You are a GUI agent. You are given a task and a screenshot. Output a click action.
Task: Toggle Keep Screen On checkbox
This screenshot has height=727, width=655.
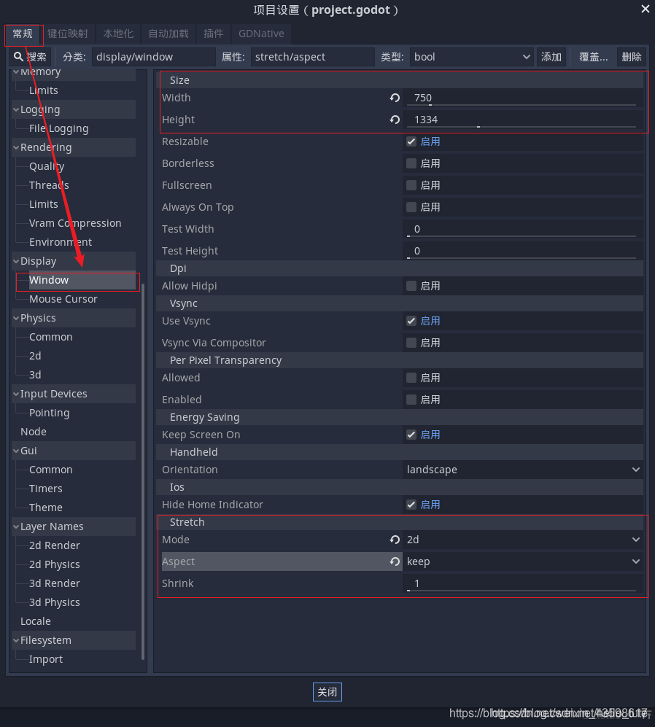tap(411, 435)
